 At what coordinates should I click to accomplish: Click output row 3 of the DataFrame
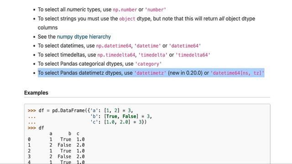tap(56, 156)
